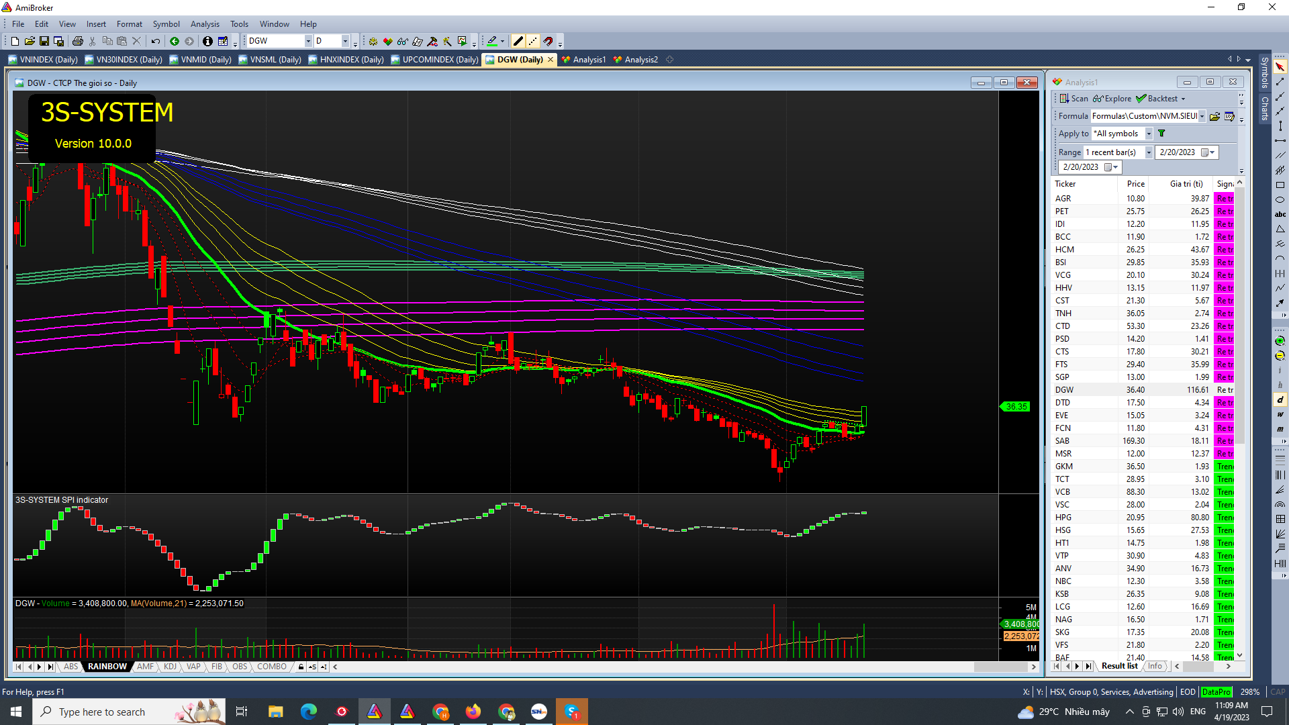Viewport: 1289px width, 725px height.
Task: Click the drawing color picker pen icon
Action: (x=492, y=42)
